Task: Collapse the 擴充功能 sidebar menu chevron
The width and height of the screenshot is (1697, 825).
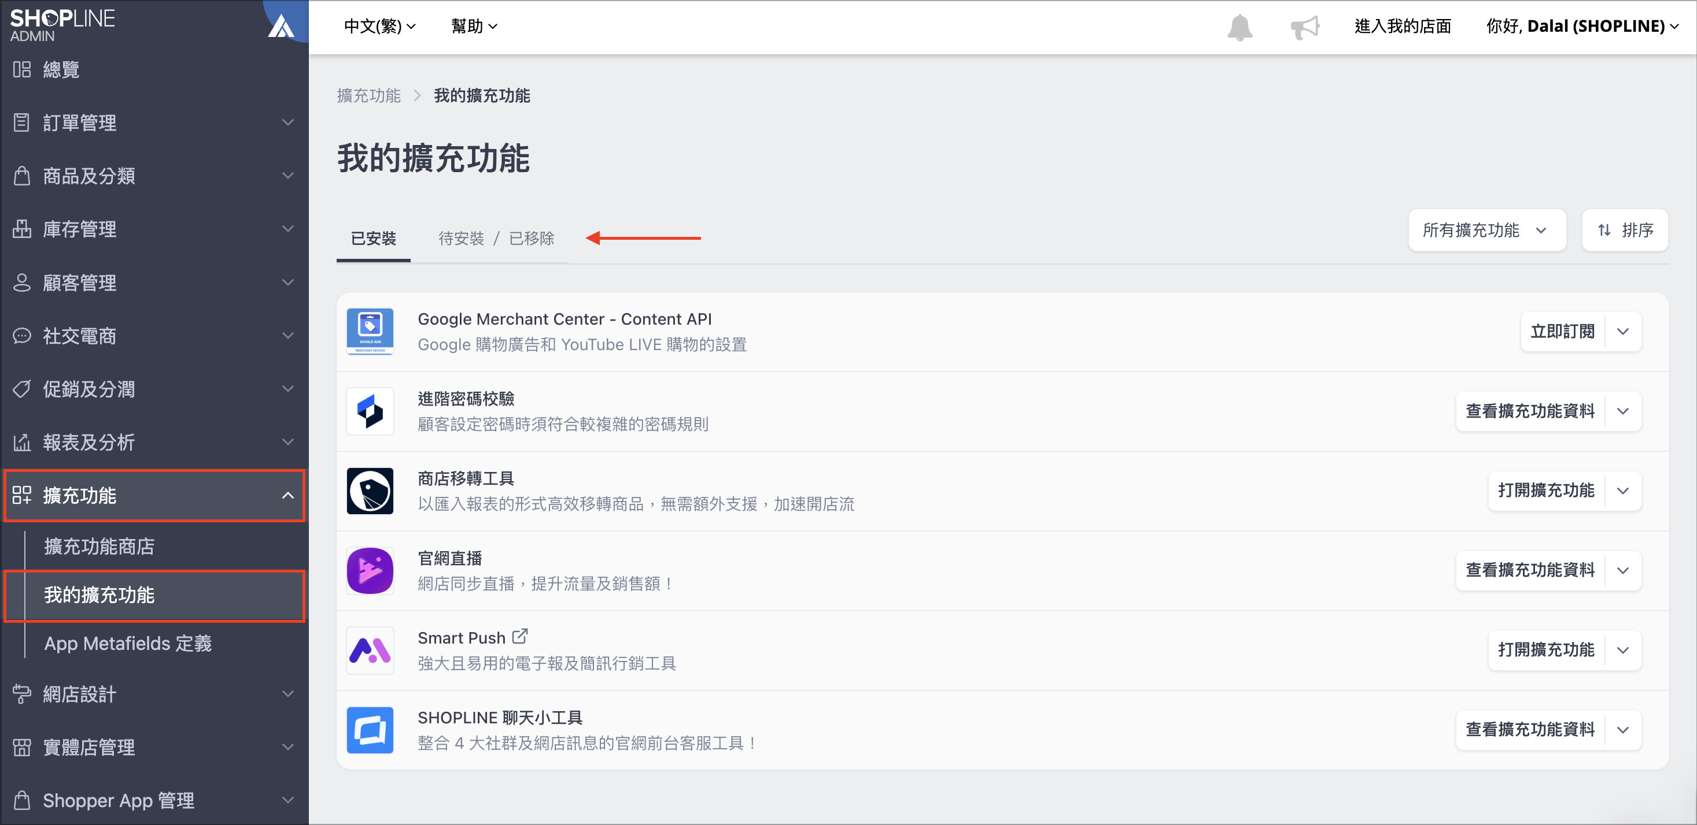Action: (288, 495)
